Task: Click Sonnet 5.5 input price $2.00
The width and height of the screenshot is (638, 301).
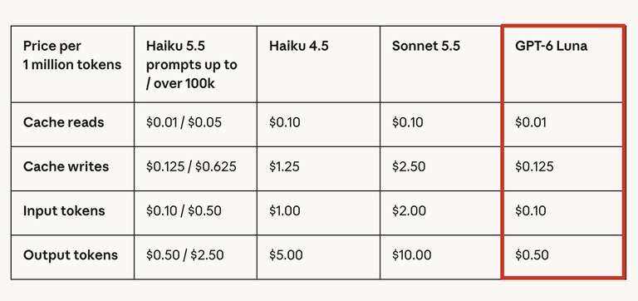Action: (x=409, y=211)
